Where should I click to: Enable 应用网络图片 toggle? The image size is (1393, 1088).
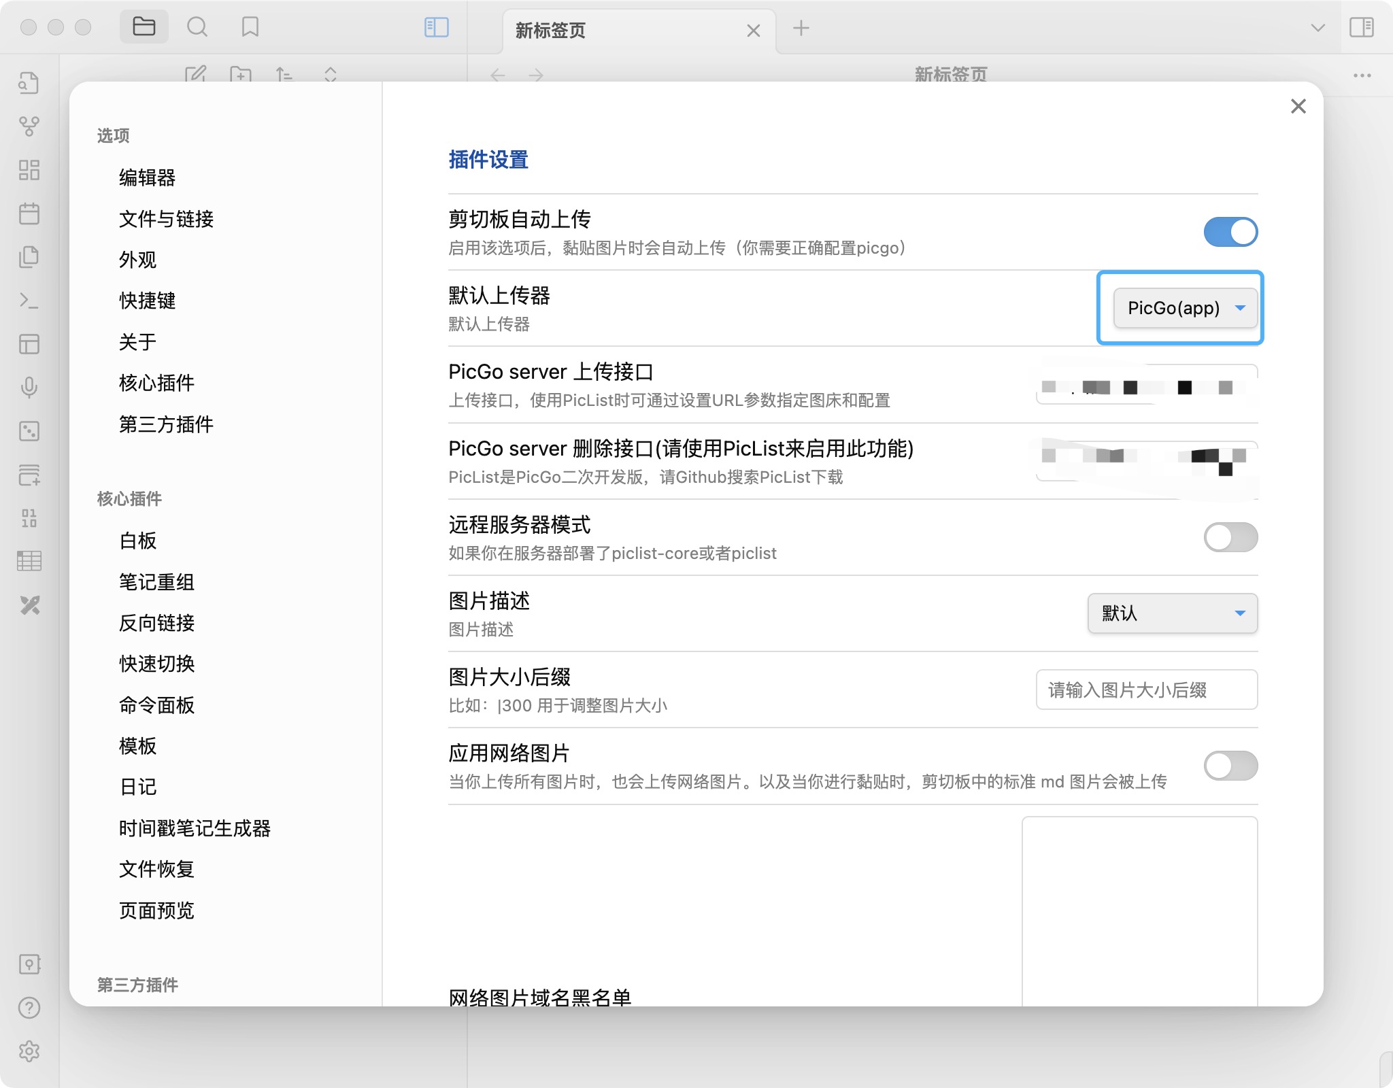[1230, 766]
